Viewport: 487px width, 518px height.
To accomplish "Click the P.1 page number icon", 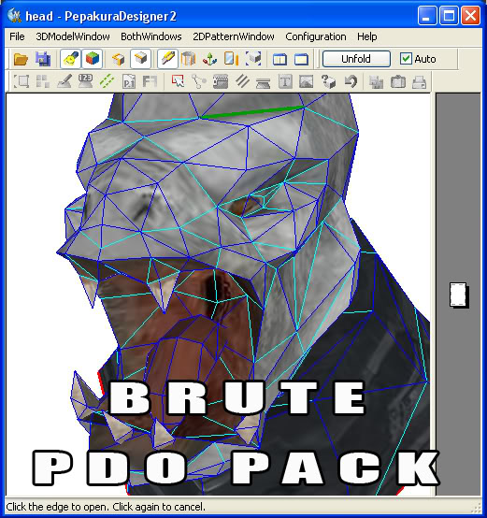I will point(129,81).
